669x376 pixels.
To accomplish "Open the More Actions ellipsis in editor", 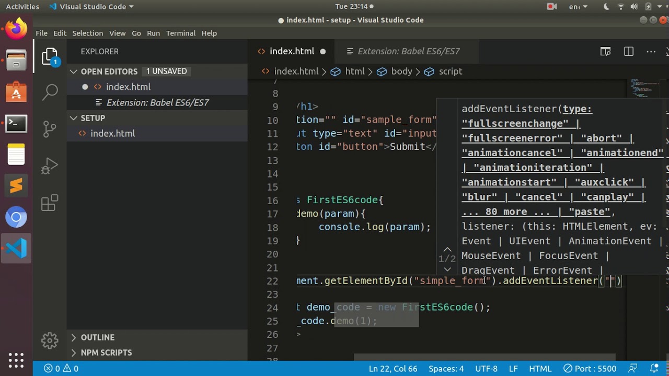I will pos(651,51).
